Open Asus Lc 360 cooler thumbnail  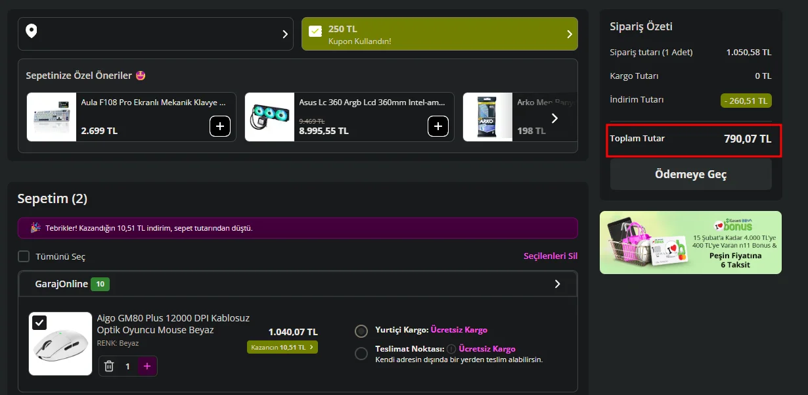(x=271, y=117)
